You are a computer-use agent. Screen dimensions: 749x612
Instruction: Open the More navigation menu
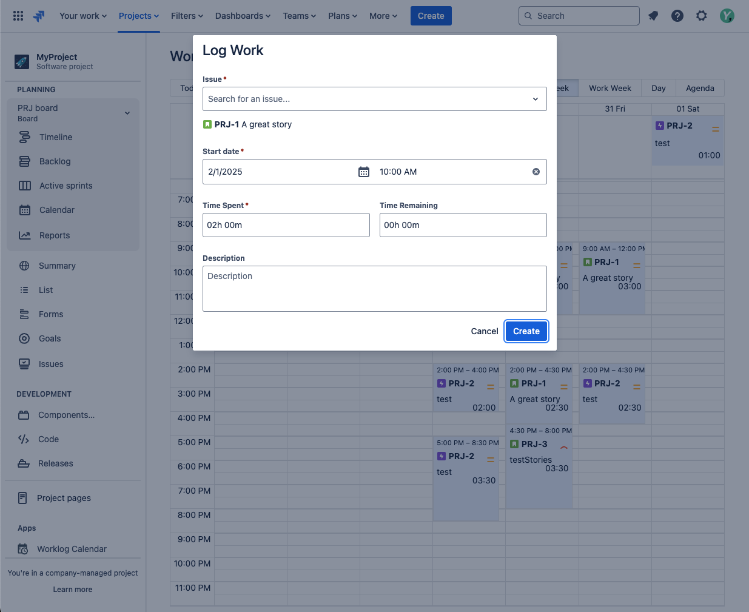(x=383, y=16)
